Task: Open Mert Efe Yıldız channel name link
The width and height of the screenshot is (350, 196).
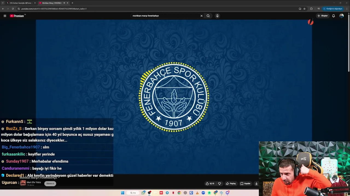Action: 34,182
